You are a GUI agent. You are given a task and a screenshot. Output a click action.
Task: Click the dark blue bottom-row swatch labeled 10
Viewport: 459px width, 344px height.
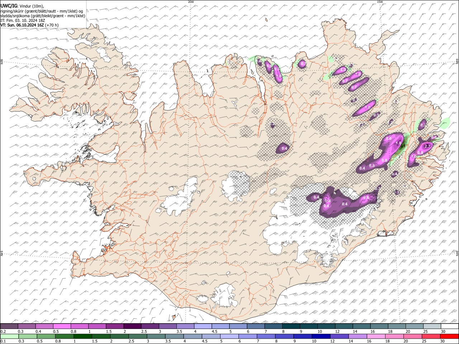[x=321, y=336]
